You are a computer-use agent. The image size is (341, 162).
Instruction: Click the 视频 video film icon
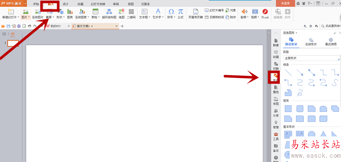click(x=255, y=12)
